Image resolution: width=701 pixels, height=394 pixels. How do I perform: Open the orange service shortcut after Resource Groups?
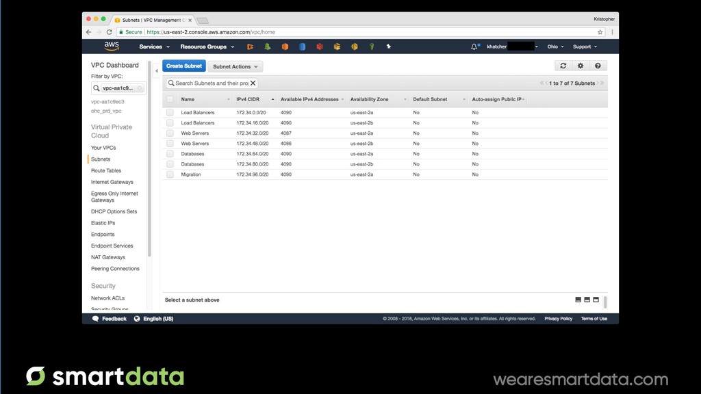pos(250,47)
